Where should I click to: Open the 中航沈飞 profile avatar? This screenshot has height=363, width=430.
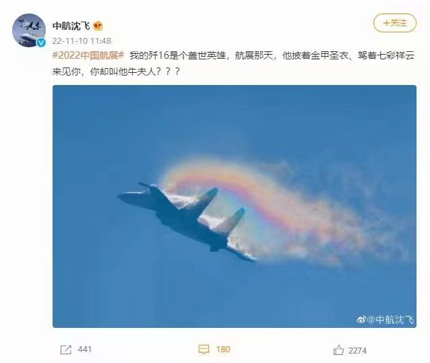coord(29,30)
